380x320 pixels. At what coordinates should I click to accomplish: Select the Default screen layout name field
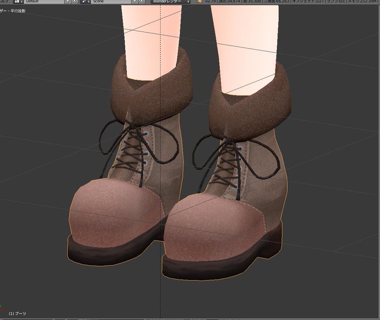pyautogui.click(x=44, y=1)
